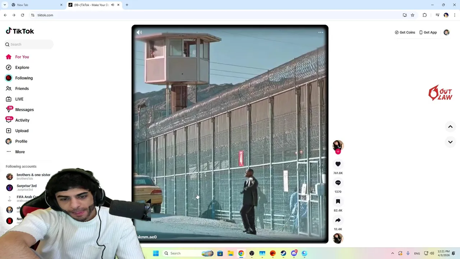
Task: Open Chrome's tab search dropdown arrow
Action: tap(5, 5)
